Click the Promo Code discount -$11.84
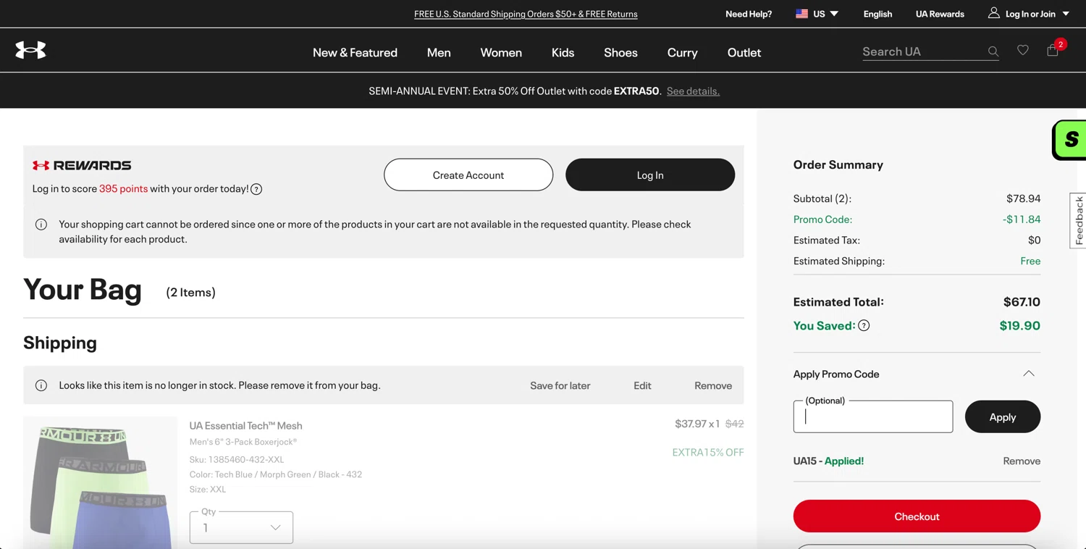 tap(1022, 219)
